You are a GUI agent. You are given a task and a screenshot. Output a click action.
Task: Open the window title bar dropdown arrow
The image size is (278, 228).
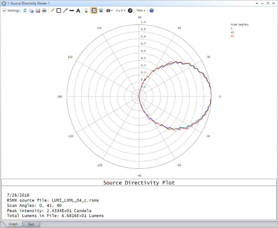tap(257, 3)
